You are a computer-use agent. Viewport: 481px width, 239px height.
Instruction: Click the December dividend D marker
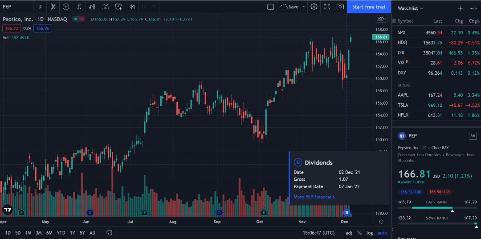click(346, 212)
